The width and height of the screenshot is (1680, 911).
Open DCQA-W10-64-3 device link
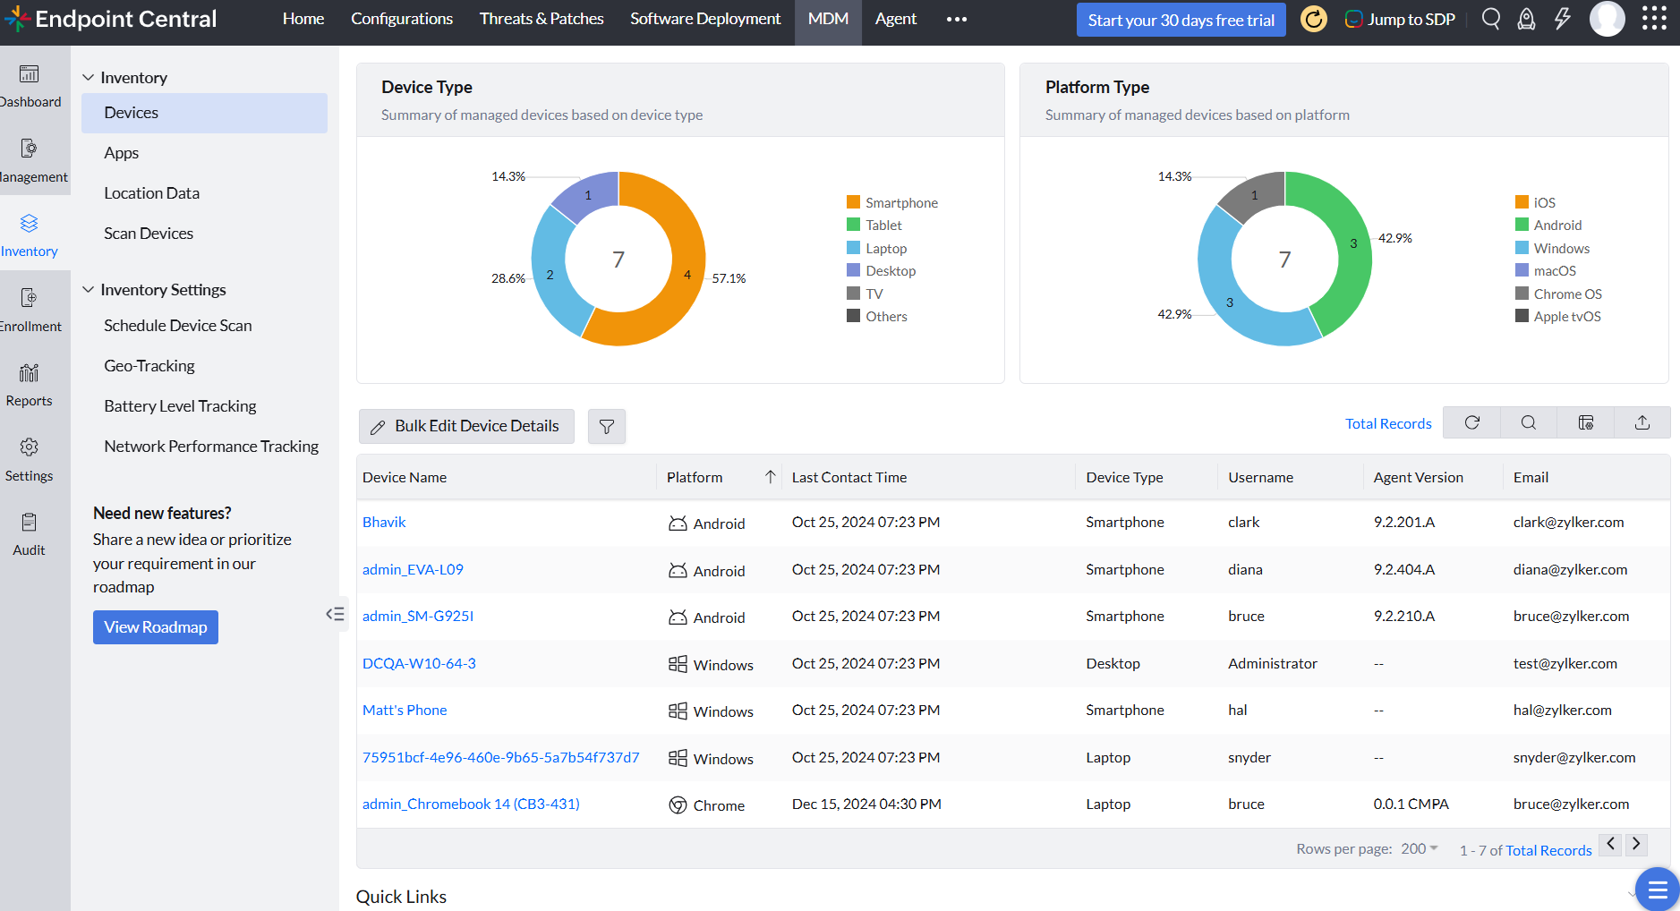pos(419,663)
